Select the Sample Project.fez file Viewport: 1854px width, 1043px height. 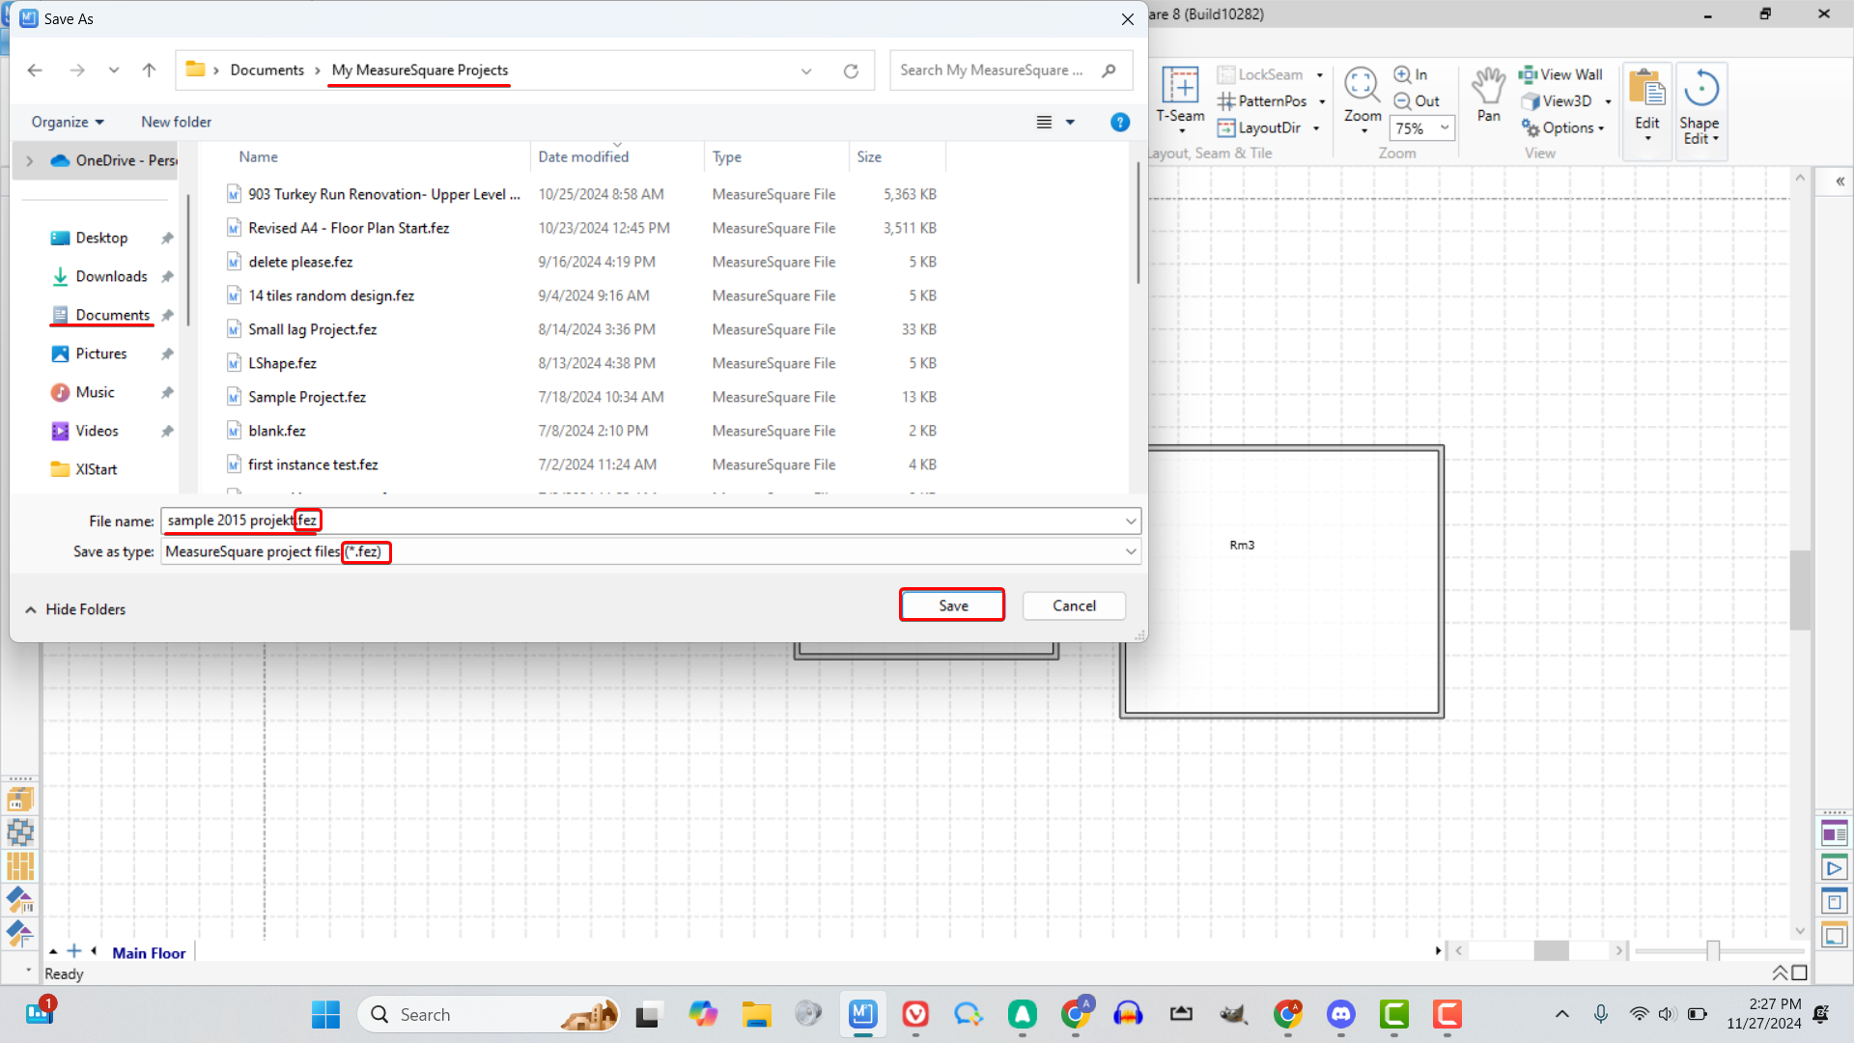pyautogui.click(x=306, y=397)
